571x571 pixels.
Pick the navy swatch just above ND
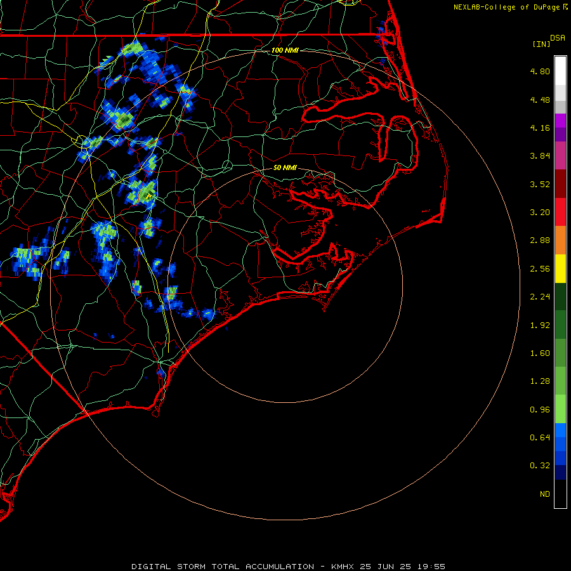point(560,472)
